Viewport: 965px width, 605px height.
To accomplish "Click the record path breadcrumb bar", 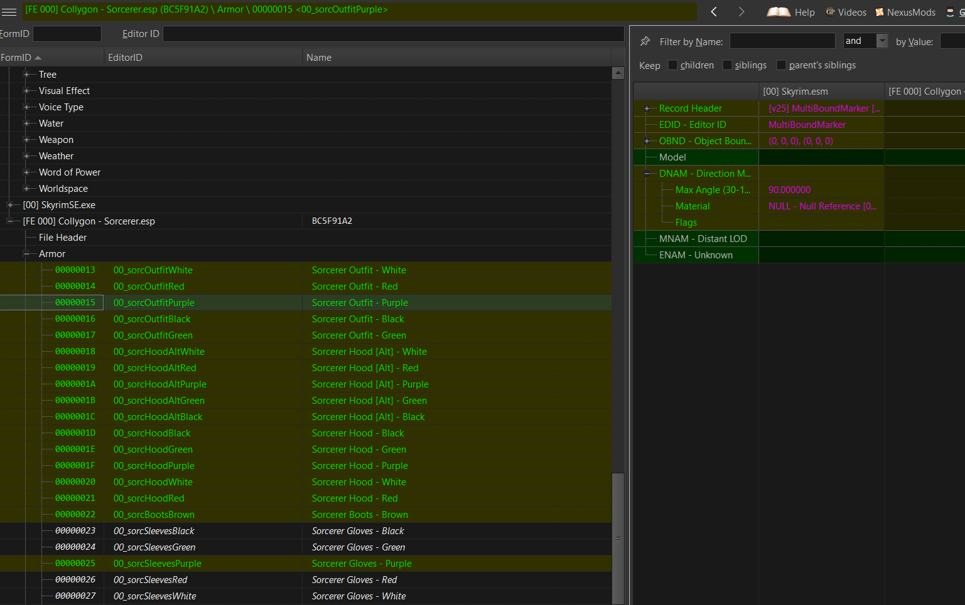I will [360, 11].
